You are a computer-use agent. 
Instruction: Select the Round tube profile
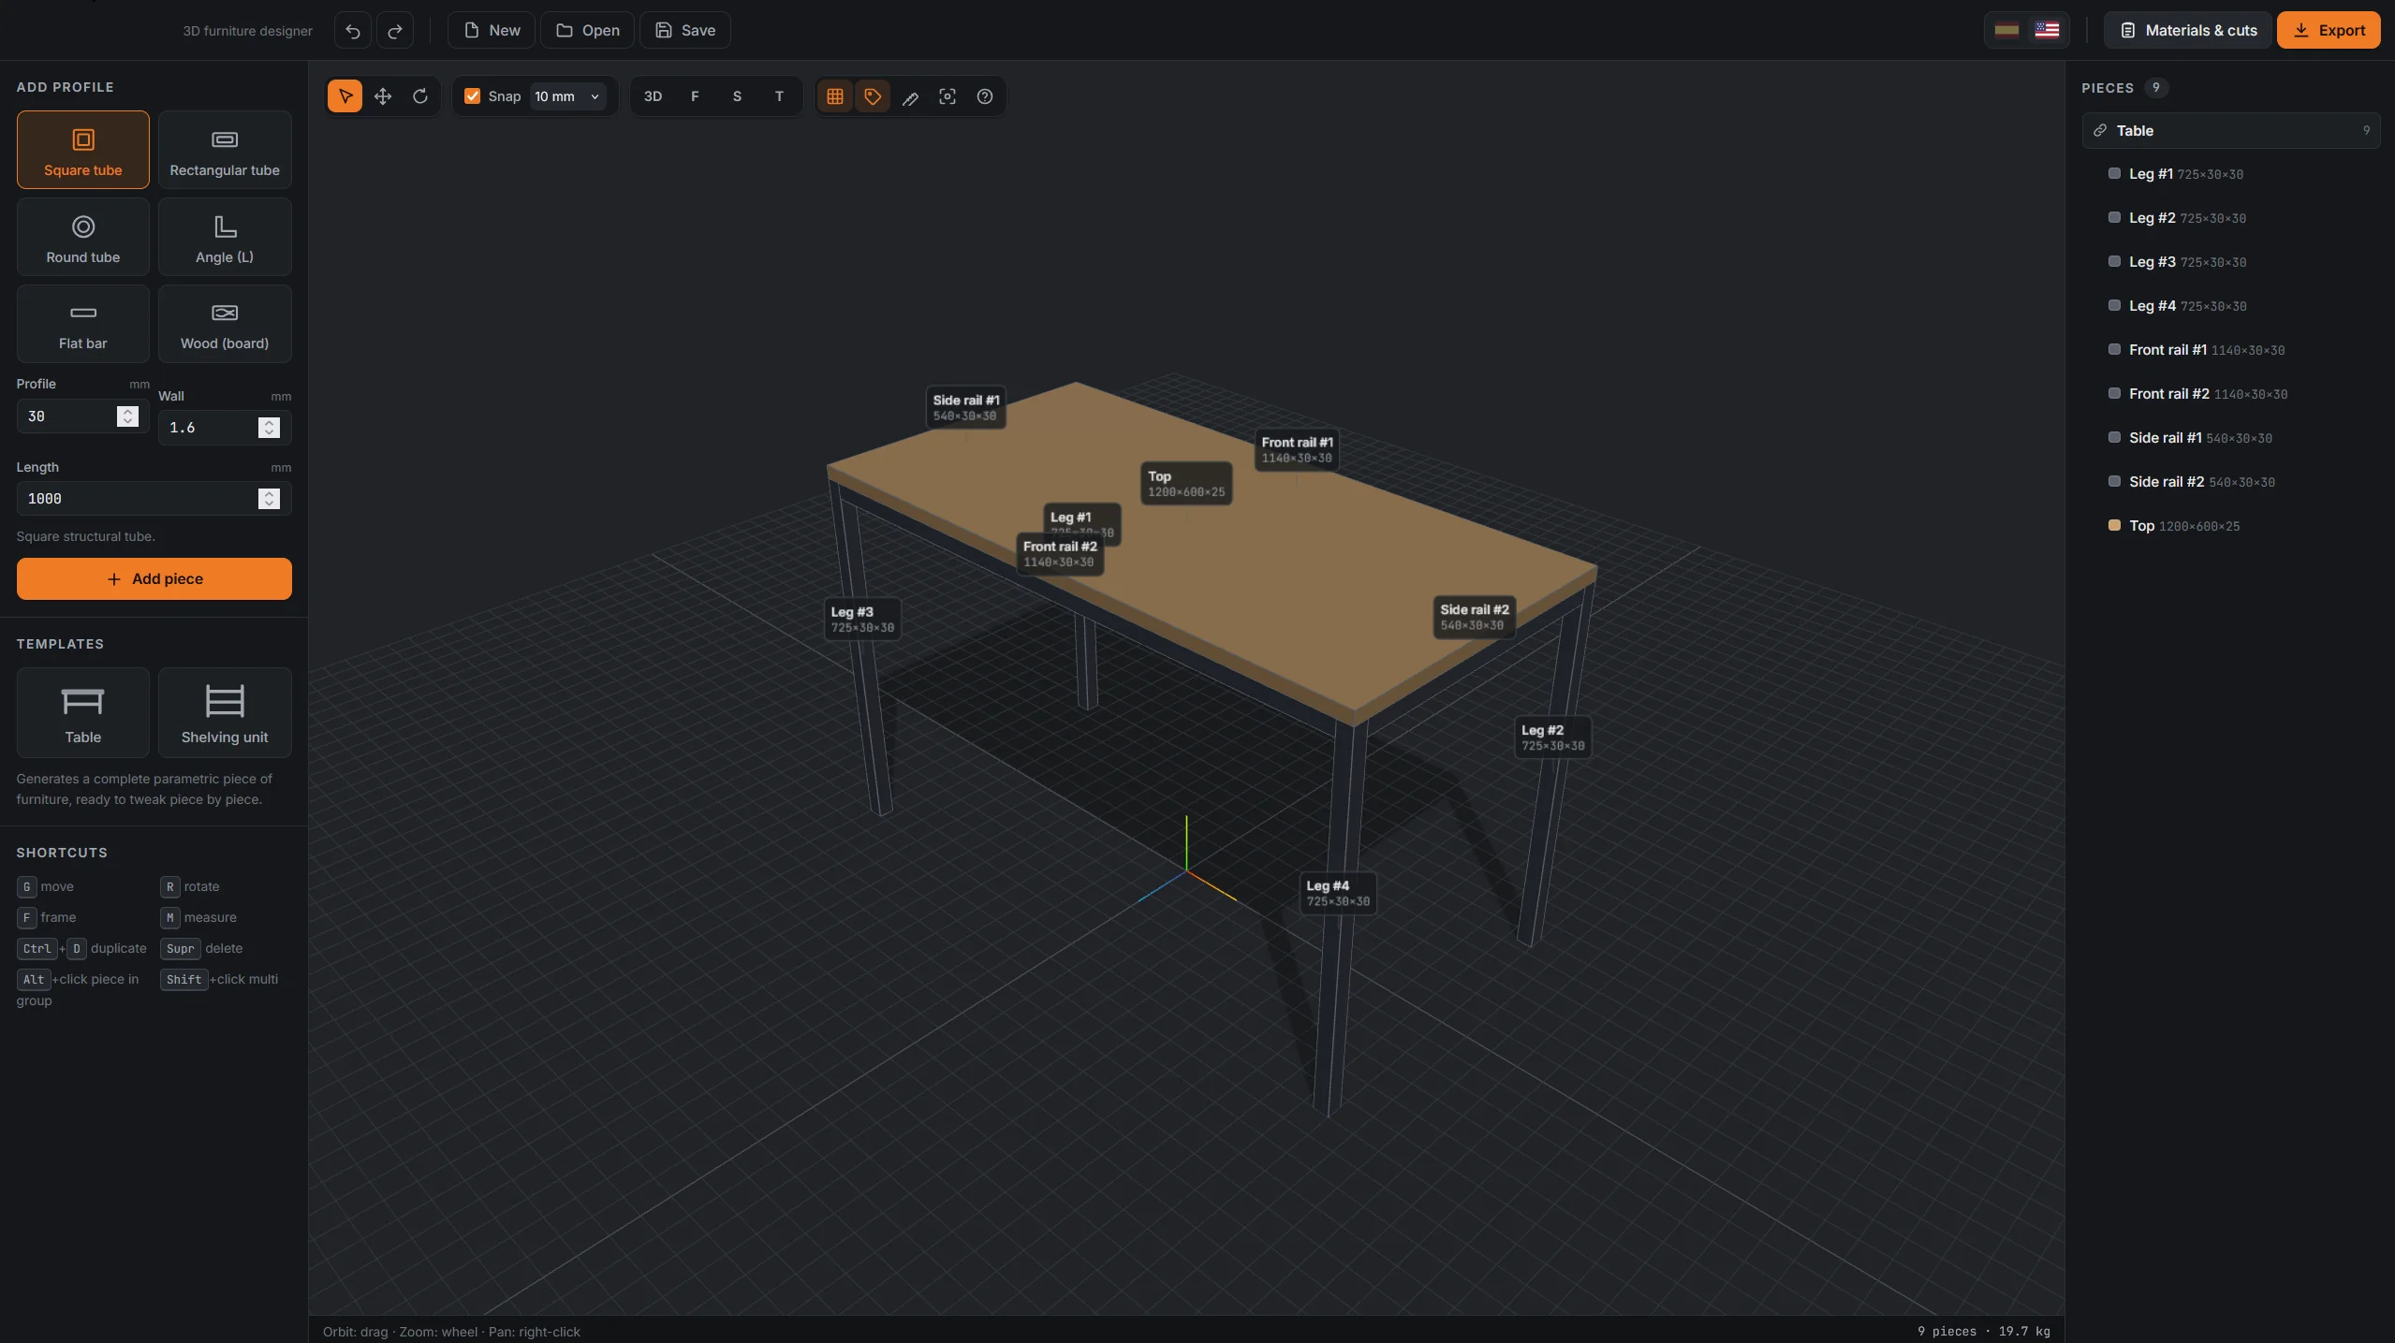tap(83, 237)
